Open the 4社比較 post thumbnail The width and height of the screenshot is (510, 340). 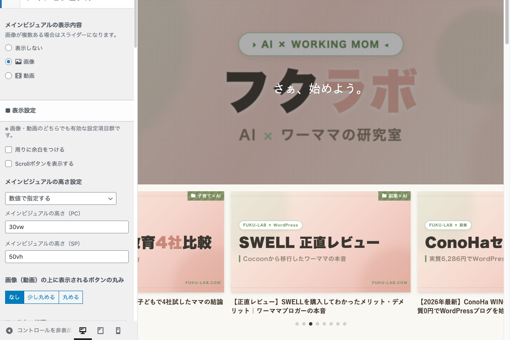click(x=181, y=242)
